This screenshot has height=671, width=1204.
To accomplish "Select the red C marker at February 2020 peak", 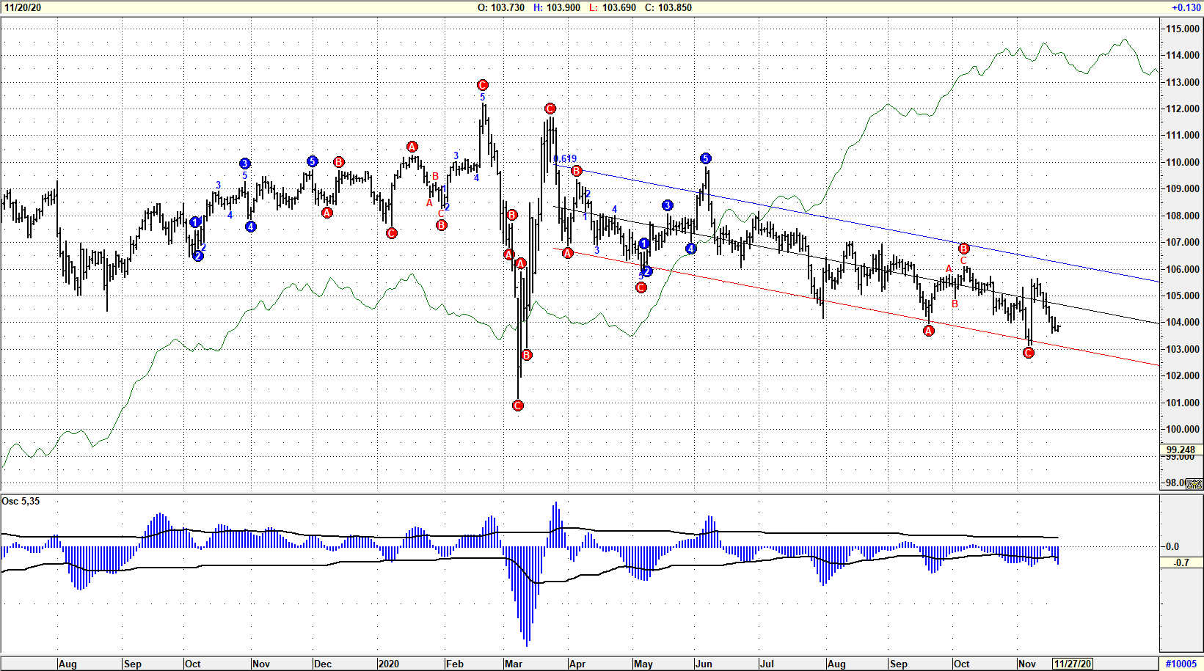I will 482,85.
